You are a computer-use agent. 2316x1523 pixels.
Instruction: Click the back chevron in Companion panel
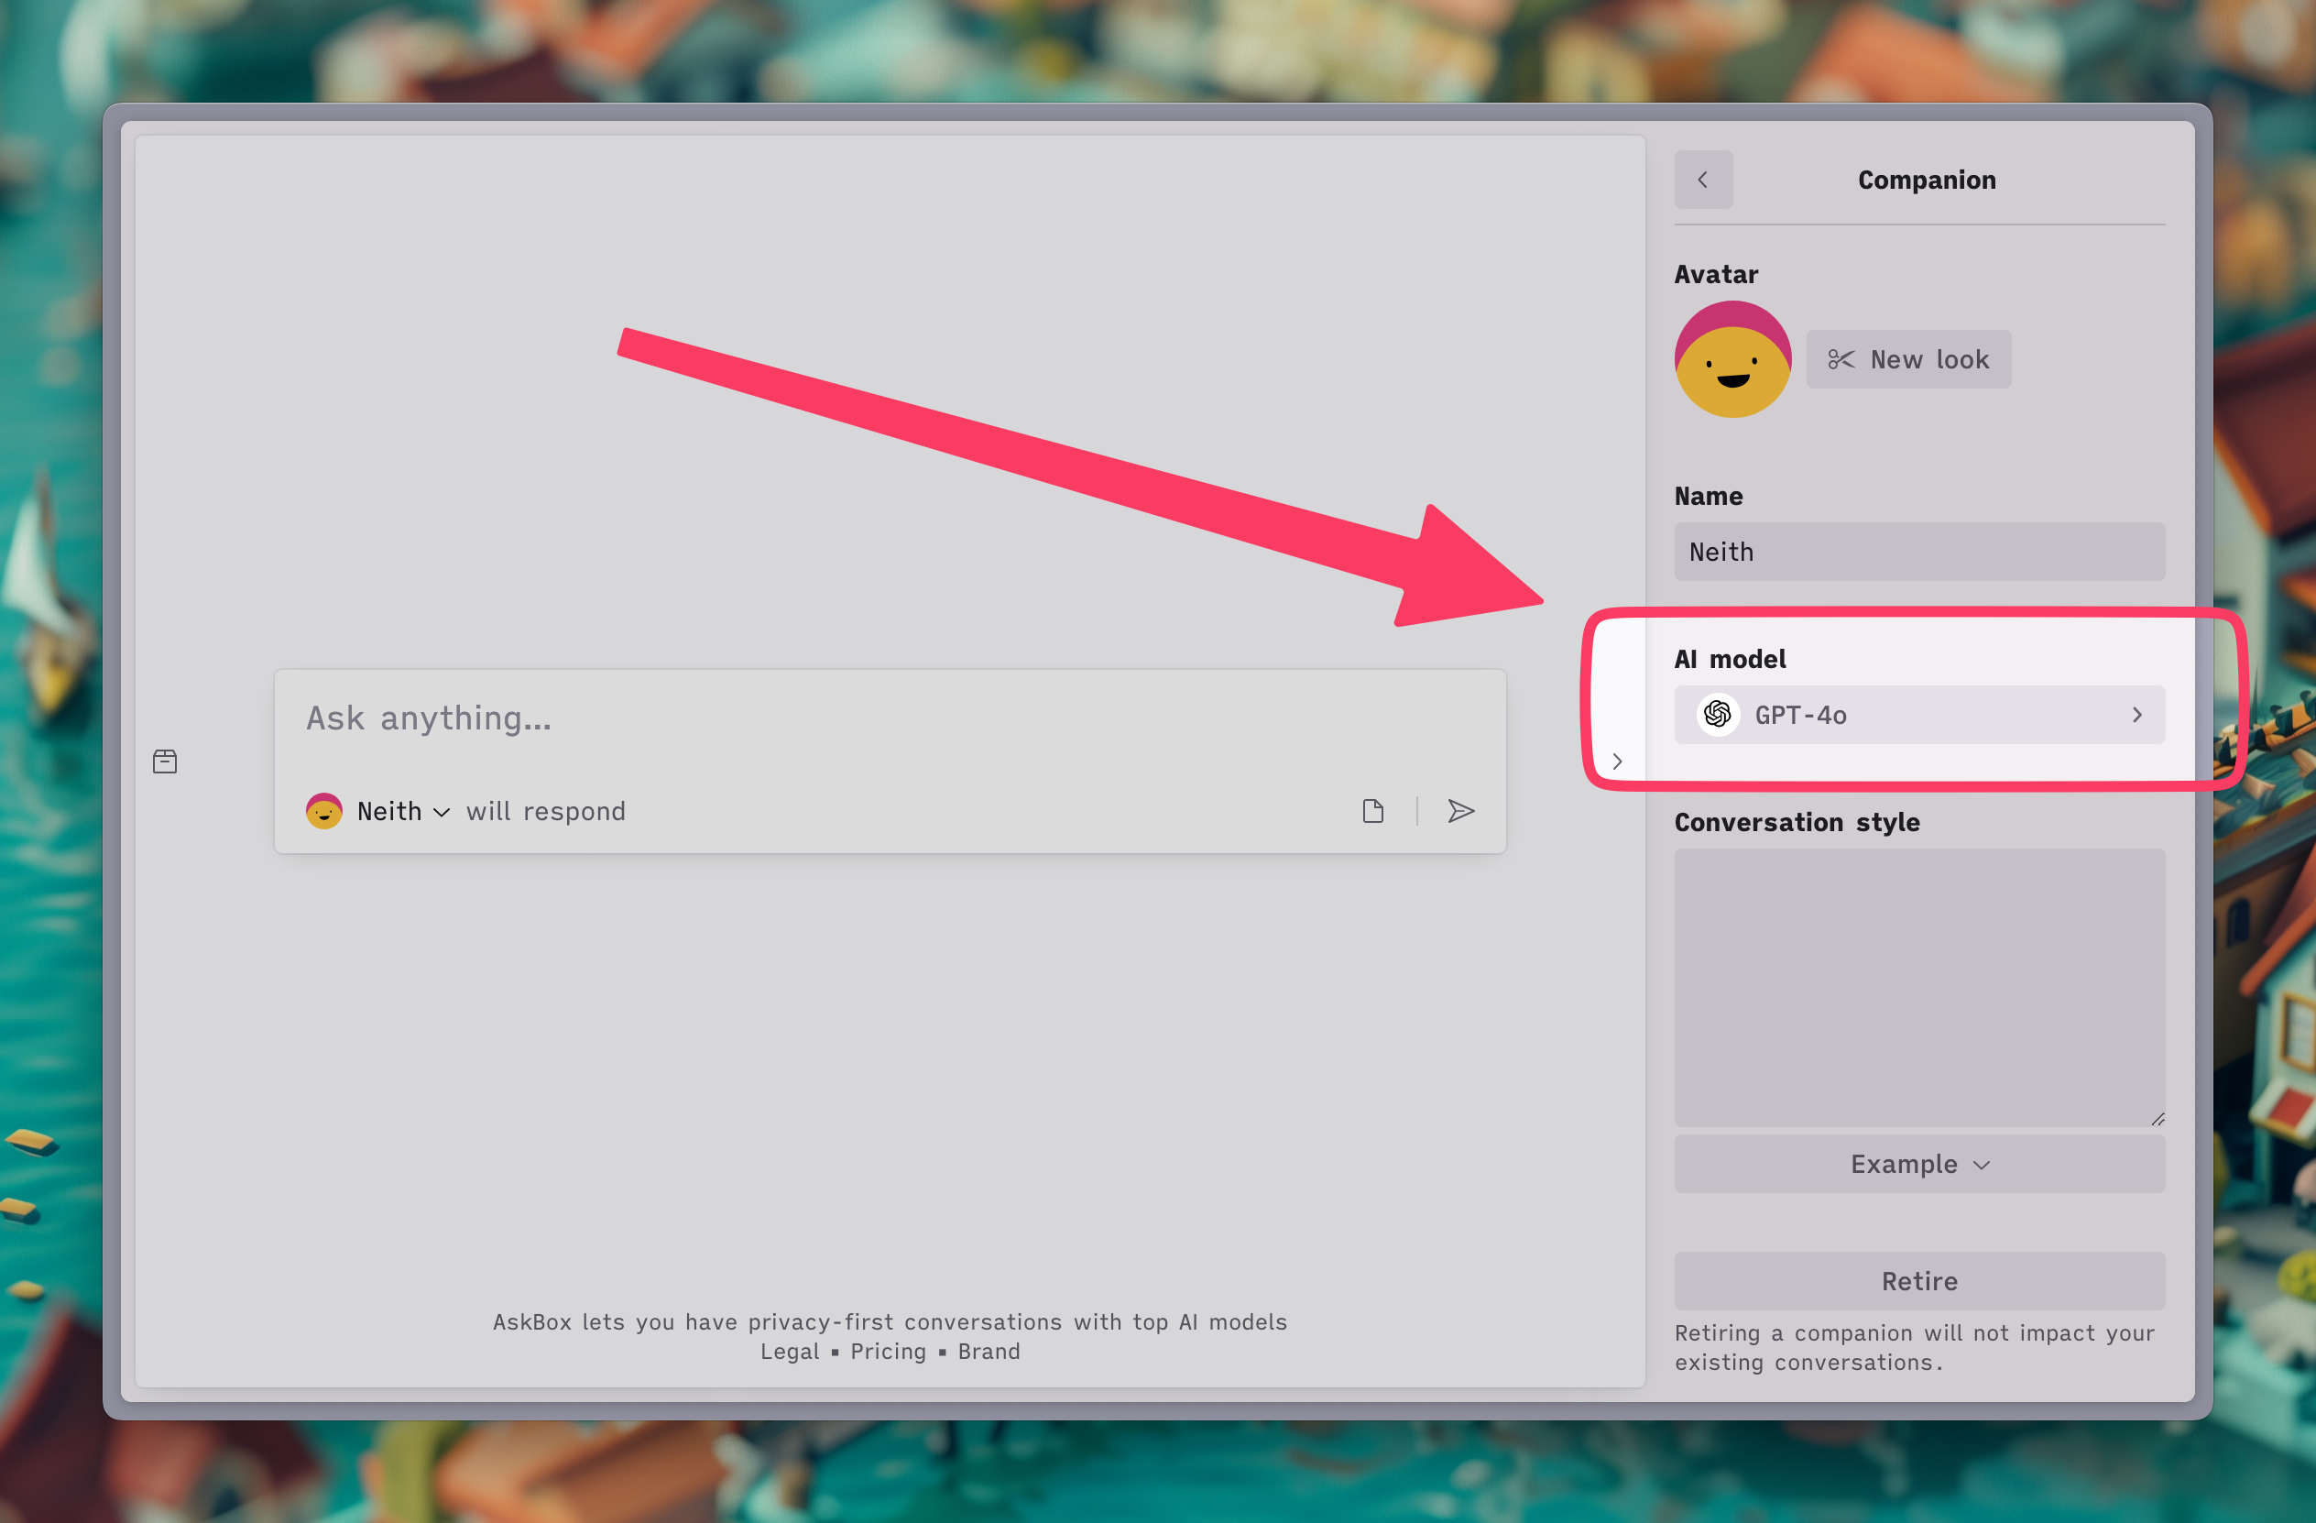pos(1703,179)
